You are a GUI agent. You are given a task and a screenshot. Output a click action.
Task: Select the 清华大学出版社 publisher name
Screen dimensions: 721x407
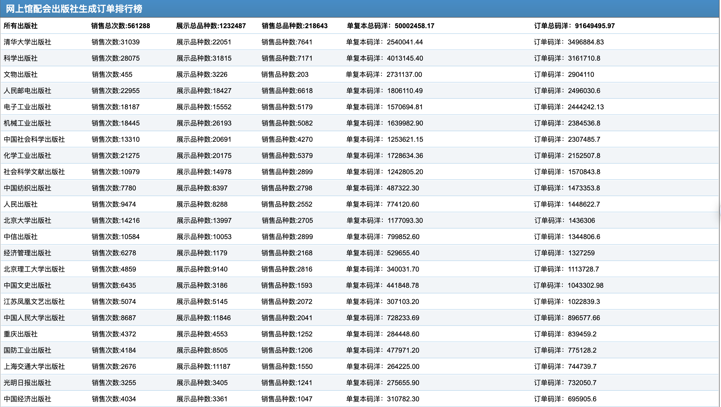click(x=27, y=42)
